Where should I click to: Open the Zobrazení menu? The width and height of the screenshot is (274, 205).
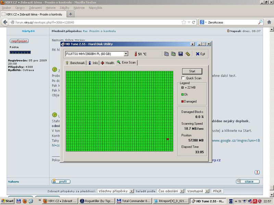[35, 8]
